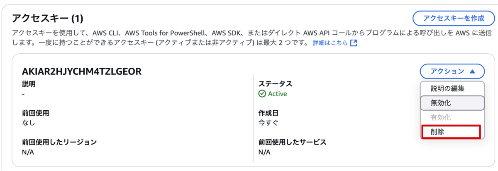The width and height of the screenshot is (498, 171).
Task: Click the Active status text
Action: tap(277, 94)
